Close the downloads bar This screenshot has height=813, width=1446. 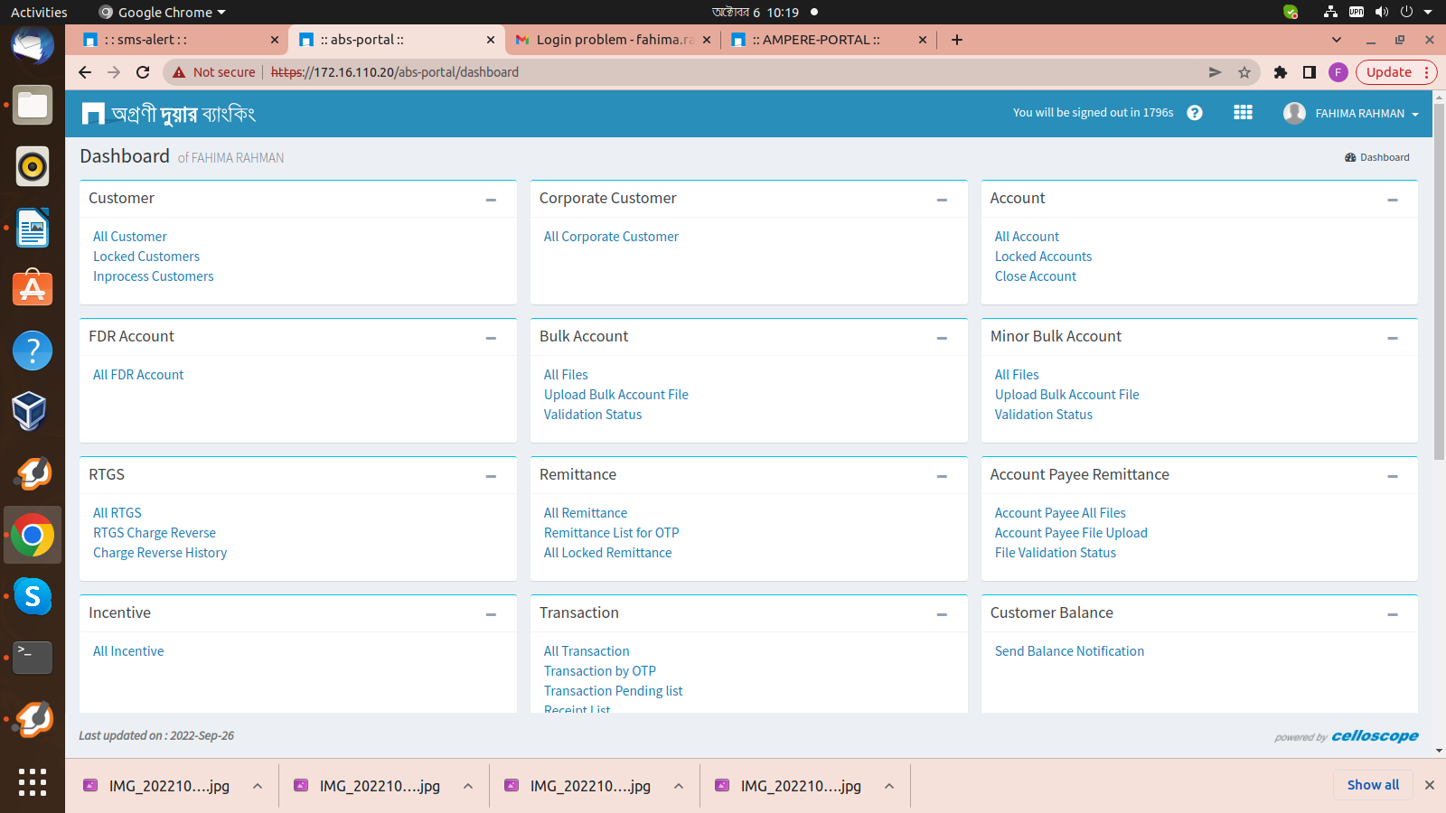tap(1430, 785)
